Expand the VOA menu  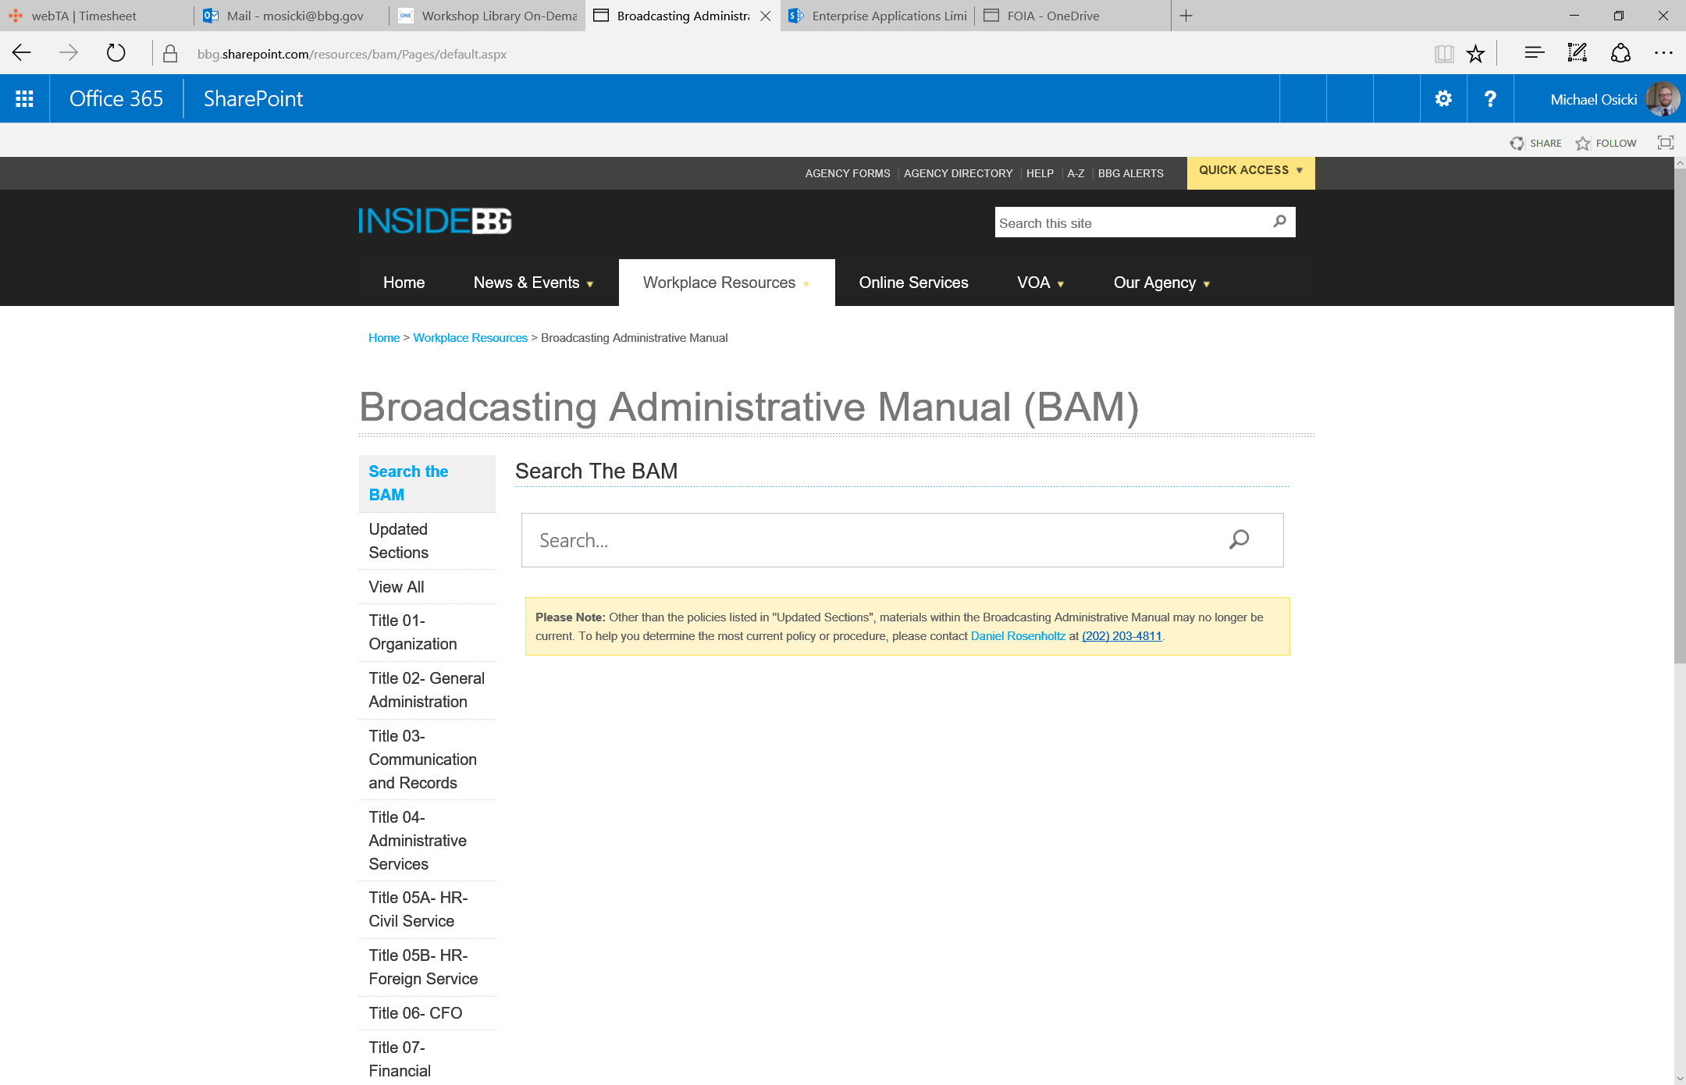click(1040, 283)
